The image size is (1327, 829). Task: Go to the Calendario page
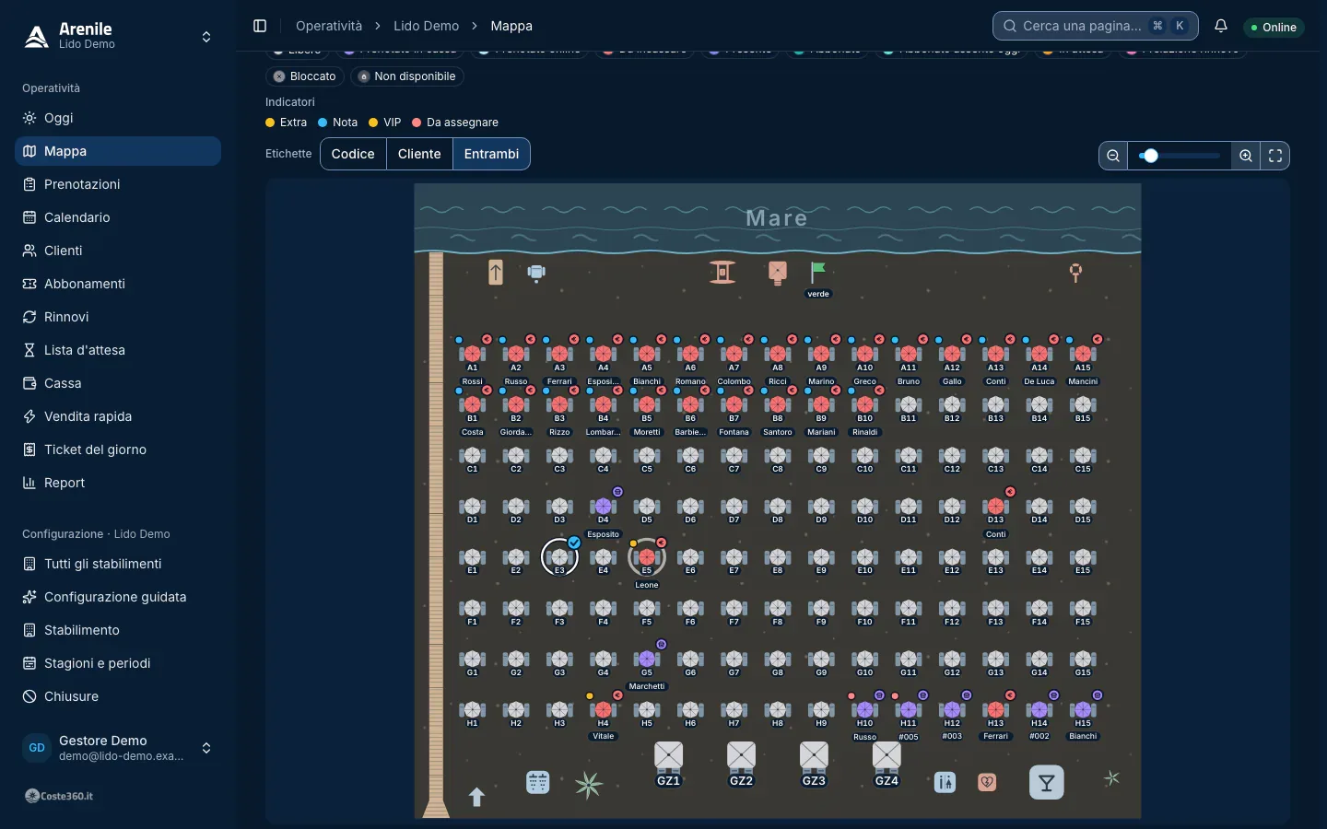pos(118,217)
